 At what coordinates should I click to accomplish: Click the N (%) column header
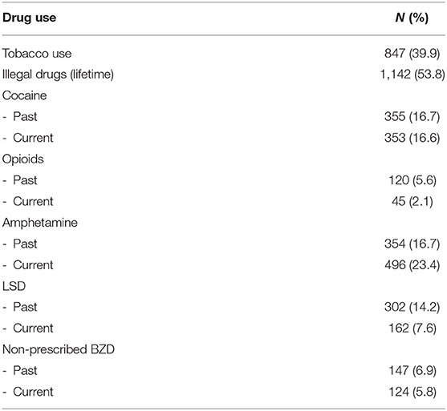(x=412, y=18)
